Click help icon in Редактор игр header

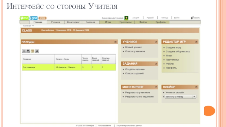(x=196, y=42)
